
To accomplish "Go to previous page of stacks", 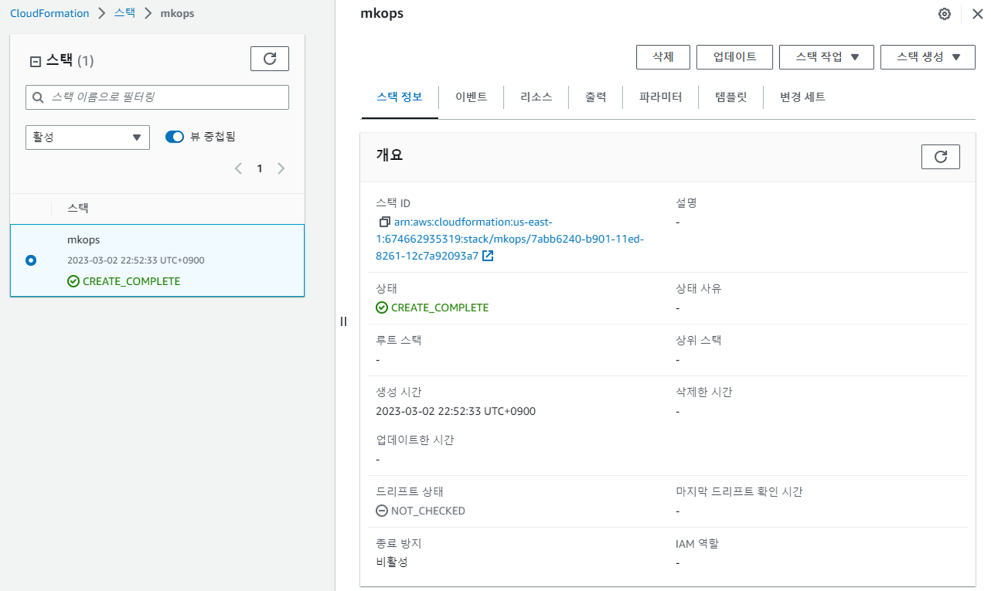I will [x=239, y=169].
